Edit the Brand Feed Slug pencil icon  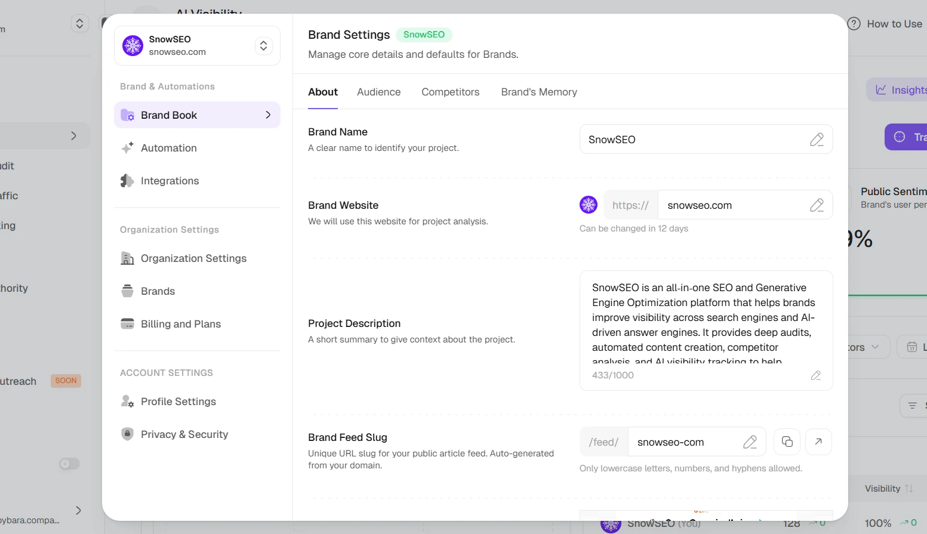pyautogui.click(x=750, y=442)
